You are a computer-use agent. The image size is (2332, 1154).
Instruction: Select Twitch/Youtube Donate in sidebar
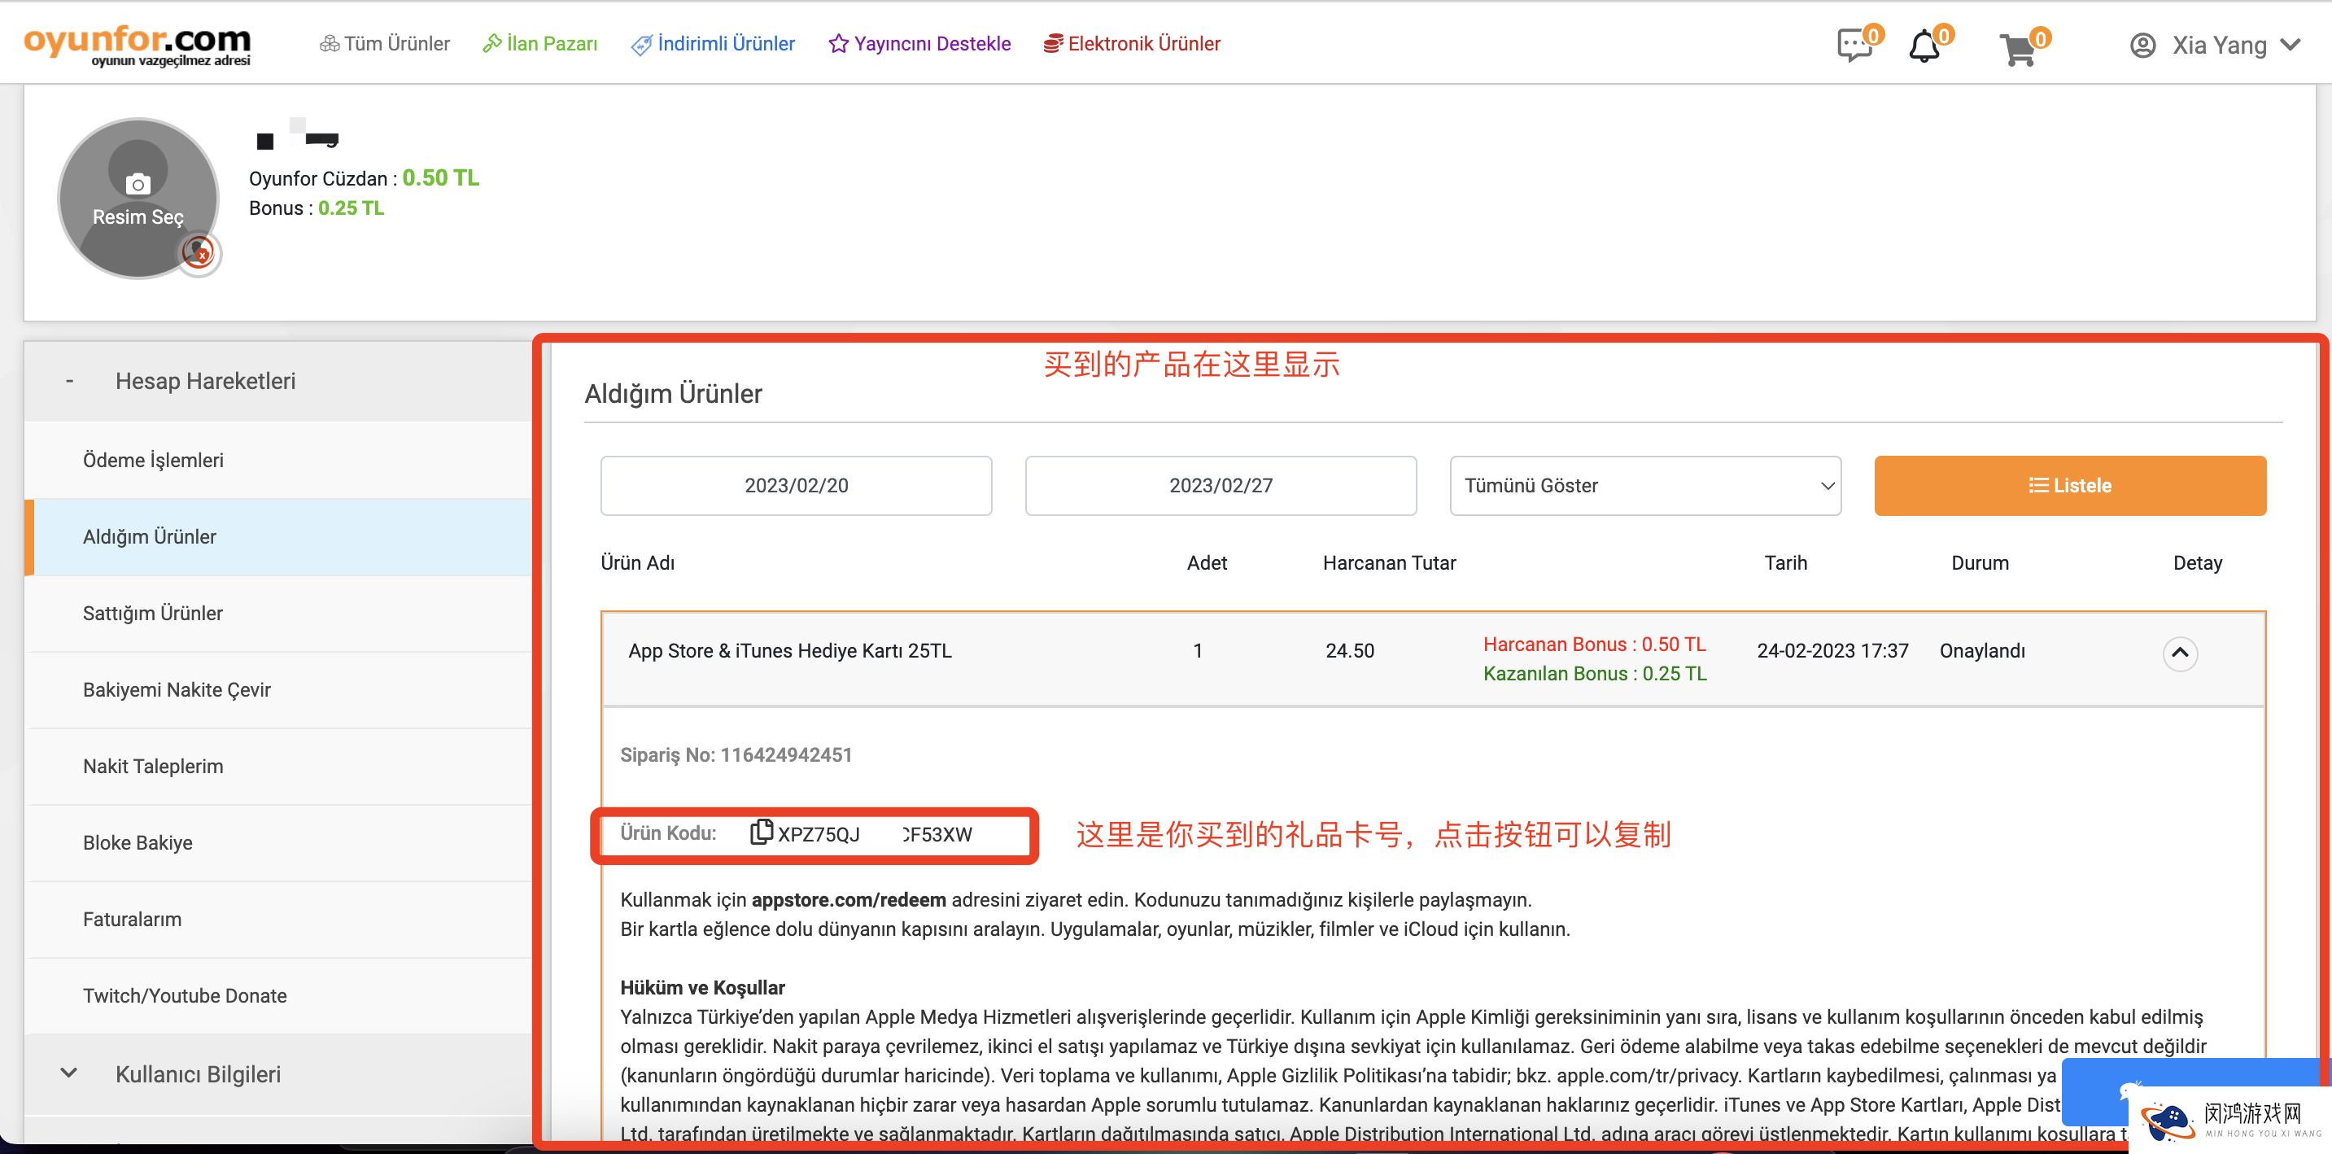[277, 995]
